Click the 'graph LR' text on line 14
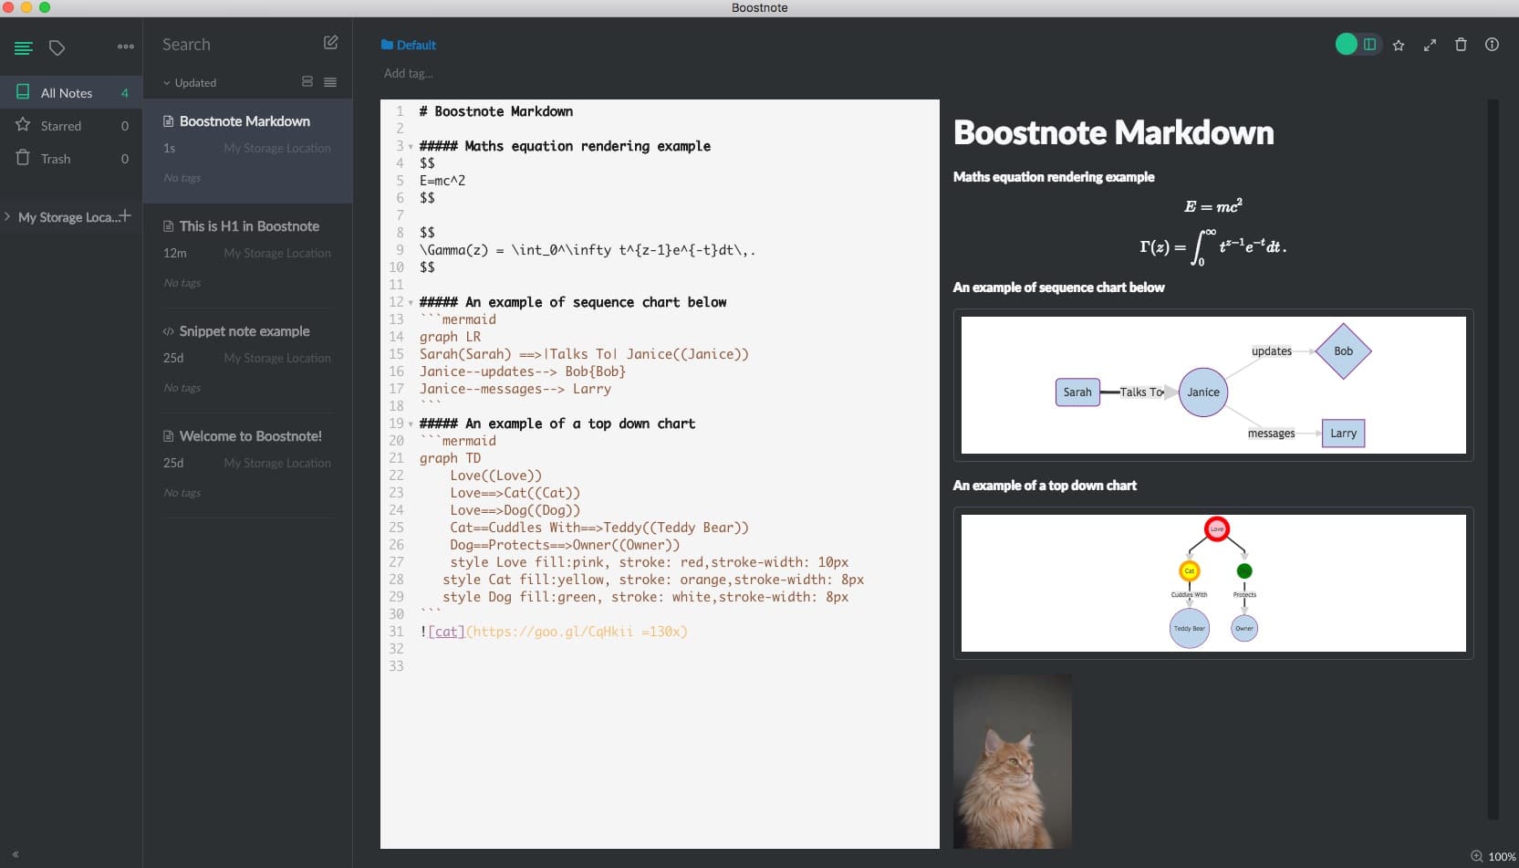The width and height of the screenshot is (1519, 868). click(x=450, y=337)
